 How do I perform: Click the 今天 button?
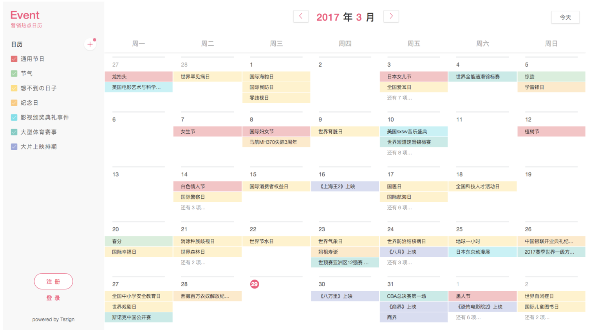click(565, 17)
